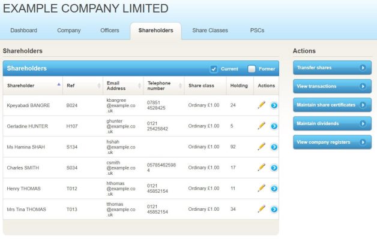This screenshot has width=377, height=243.
Task: Open the Officers tab
Action: coord(109,31)
